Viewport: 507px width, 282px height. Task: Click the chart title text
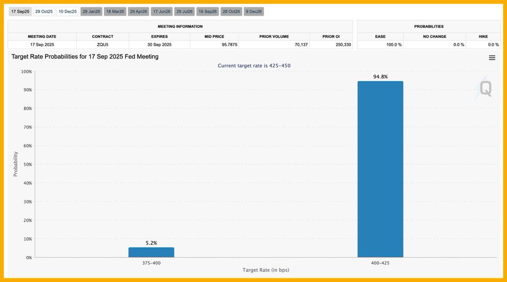[84, 56]
